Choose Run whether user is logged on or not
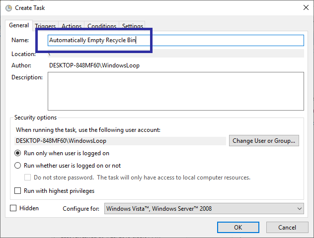The height and width of the screenshot is (238, 314). point(18,166)
